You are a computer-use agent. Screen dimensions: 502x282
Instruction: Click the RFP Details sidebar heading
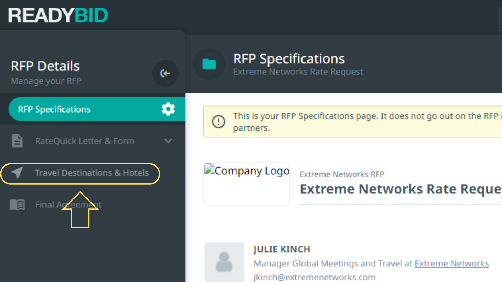pos(45,66)
